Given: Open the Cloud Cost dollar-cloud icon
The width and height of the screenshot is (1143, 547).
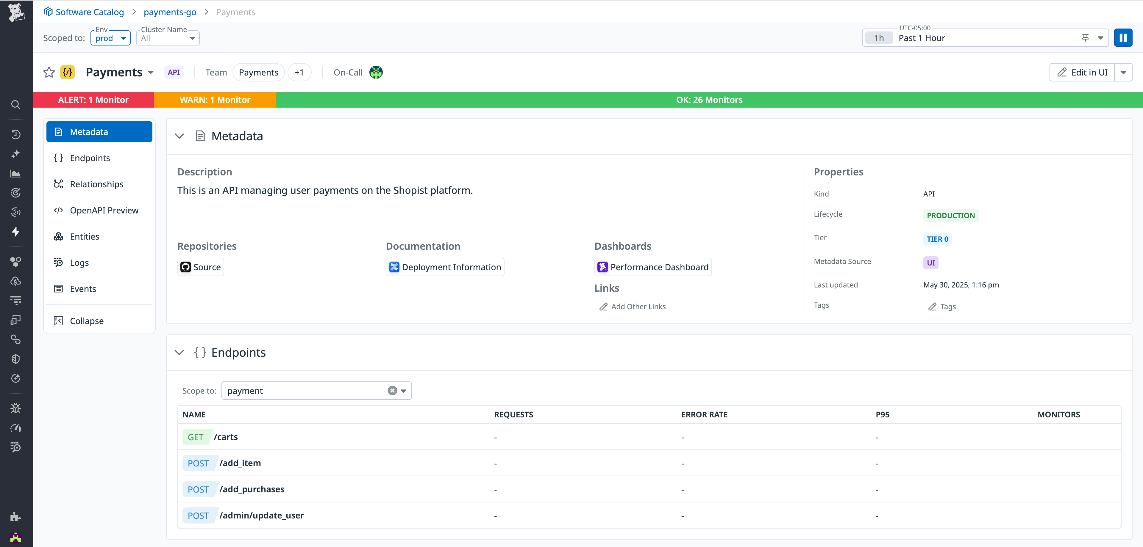Looking at the screenshot, I should 15,281.
